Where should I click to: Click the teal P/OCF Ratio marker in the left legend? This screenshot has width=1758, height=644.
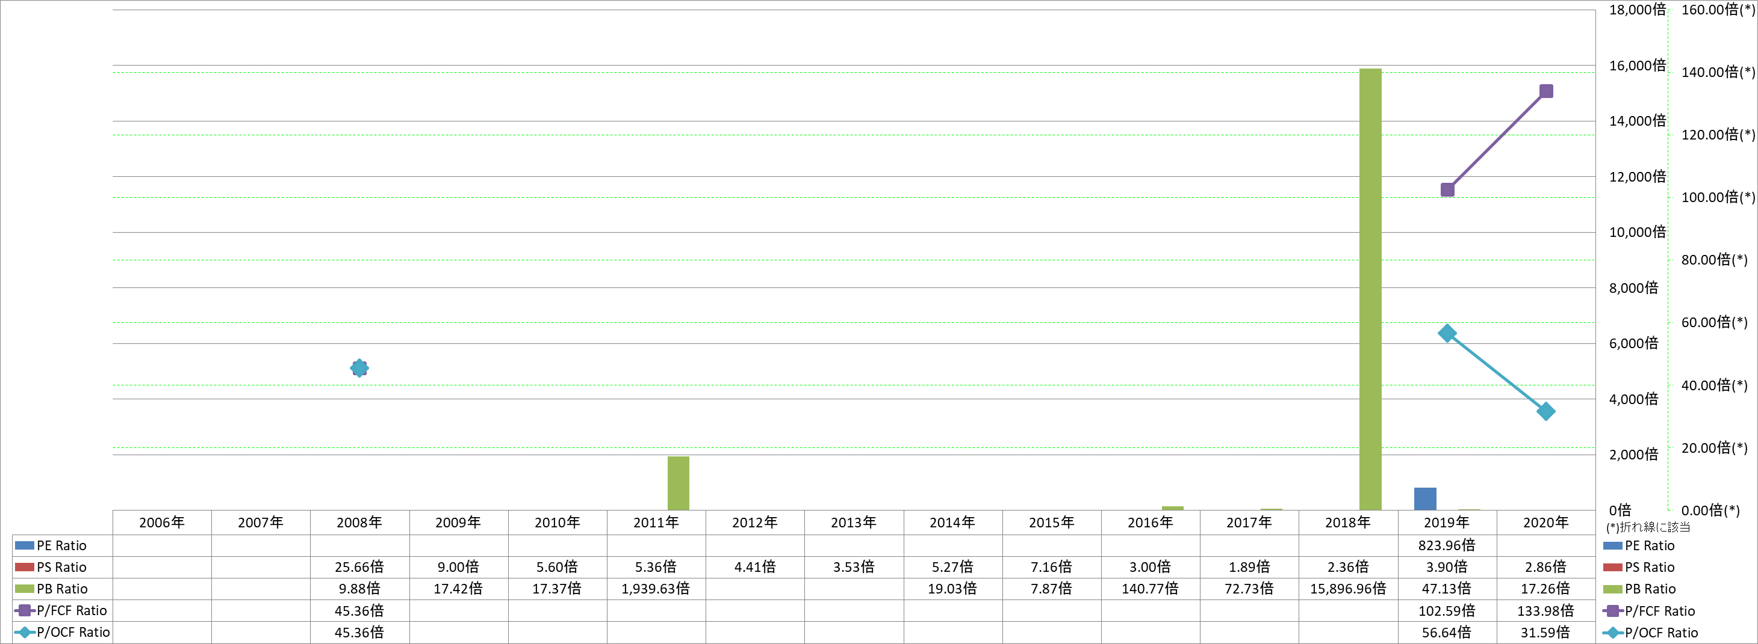click(25, 632)
